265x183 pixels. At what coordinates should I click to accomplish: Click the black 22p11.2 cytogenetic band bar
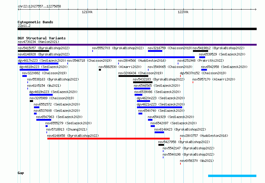(x=137, y=29)
